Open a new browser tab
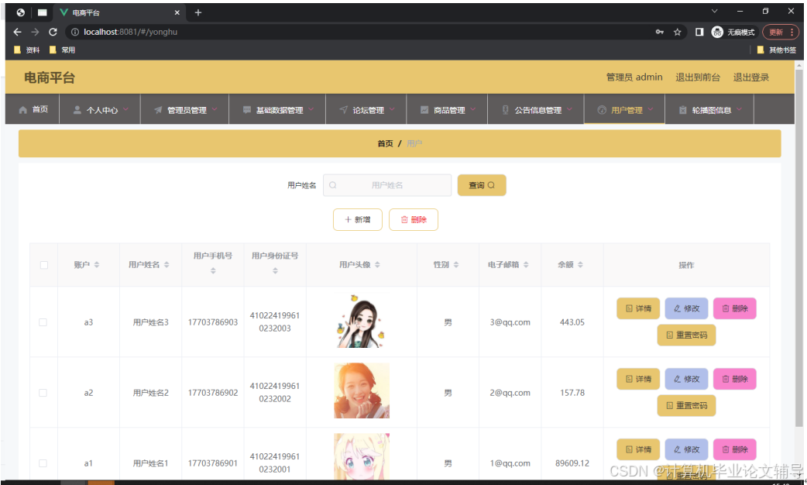Screen dimensions: 807x485 click(x=198, y=12)
